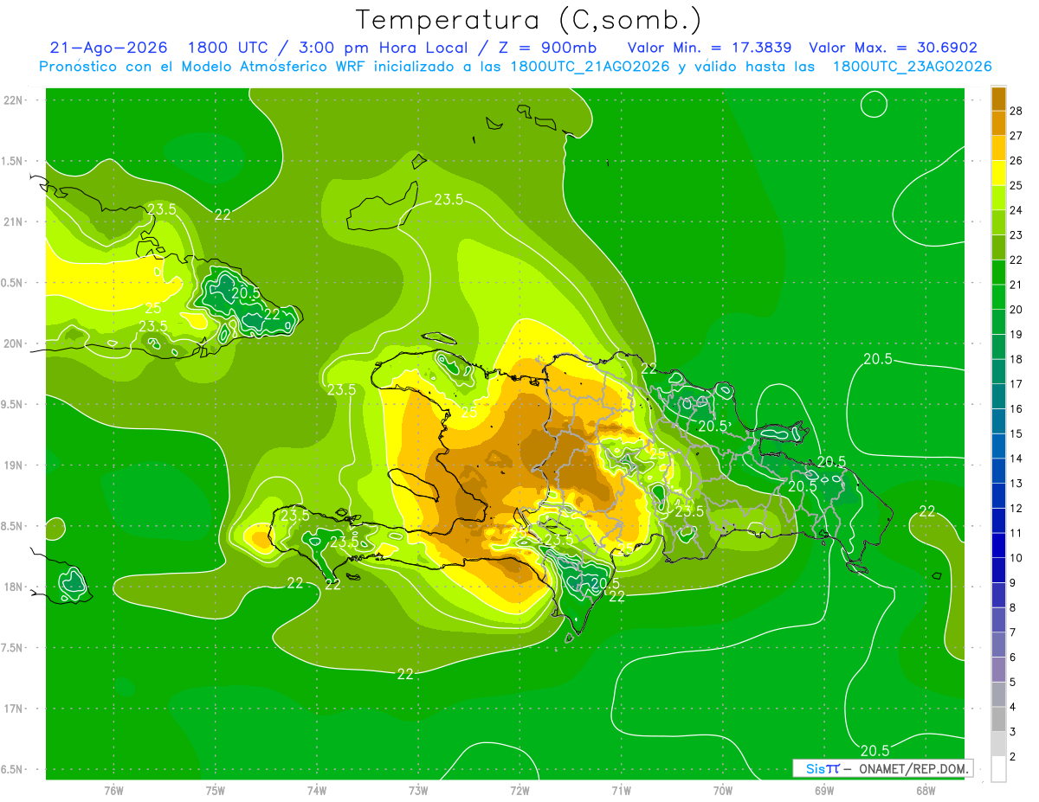Click "3:00 pm Hora Local" text
Screen dimensions: 1039x802
[x=384, y=48]
